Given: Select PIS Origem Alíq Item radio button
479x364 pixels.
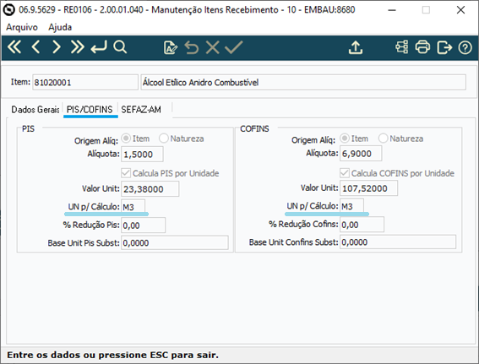Looking at the screenshot, I should [126, 139].
